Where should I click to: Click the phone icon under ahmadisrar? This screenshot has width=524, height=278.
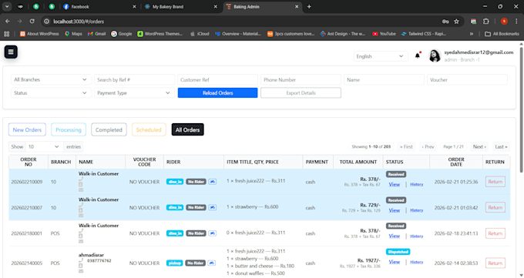(x=81, y=260)
